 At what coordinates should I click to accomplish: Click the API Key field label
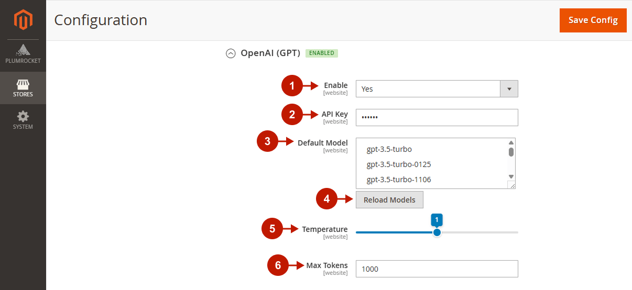click(x=334, y=114)
